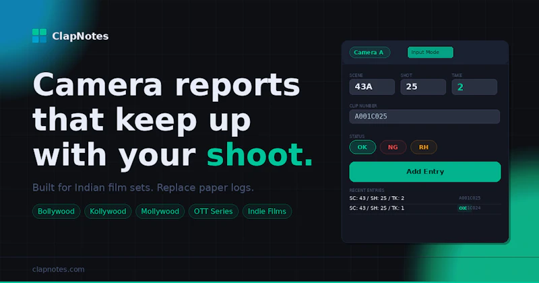Open recent entry SC: 43 / SH: 25 / TK: 2
The height and width of the screenshot is (283, 539).
tap(425, 198)
